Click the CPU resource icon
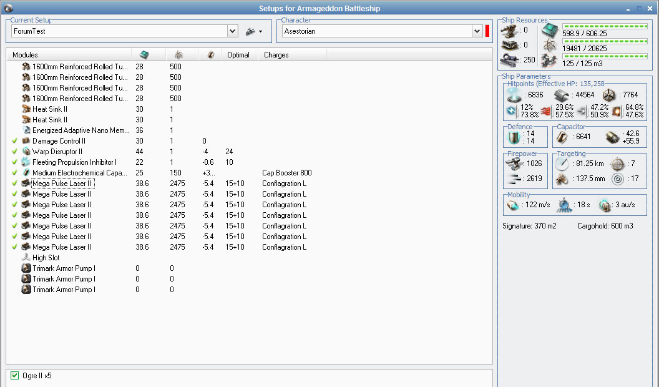 click(549, 30)
